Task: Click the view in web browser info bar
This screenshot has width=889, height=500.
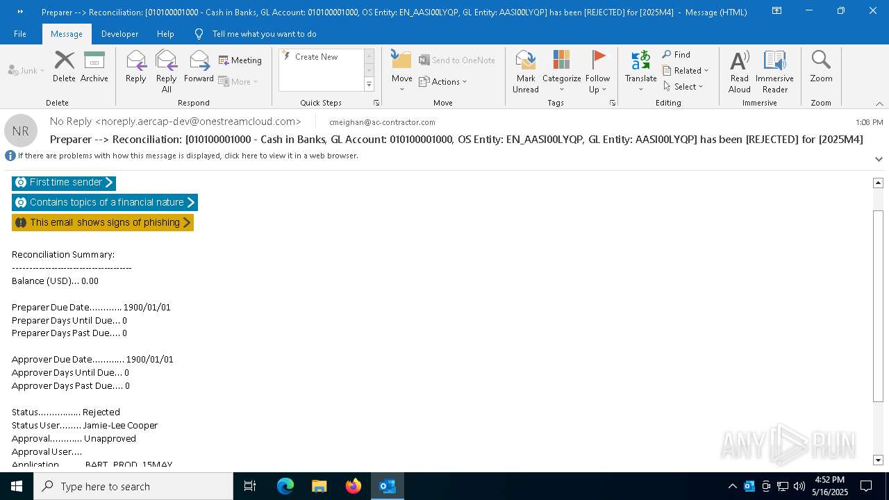Action: (188, 156)
